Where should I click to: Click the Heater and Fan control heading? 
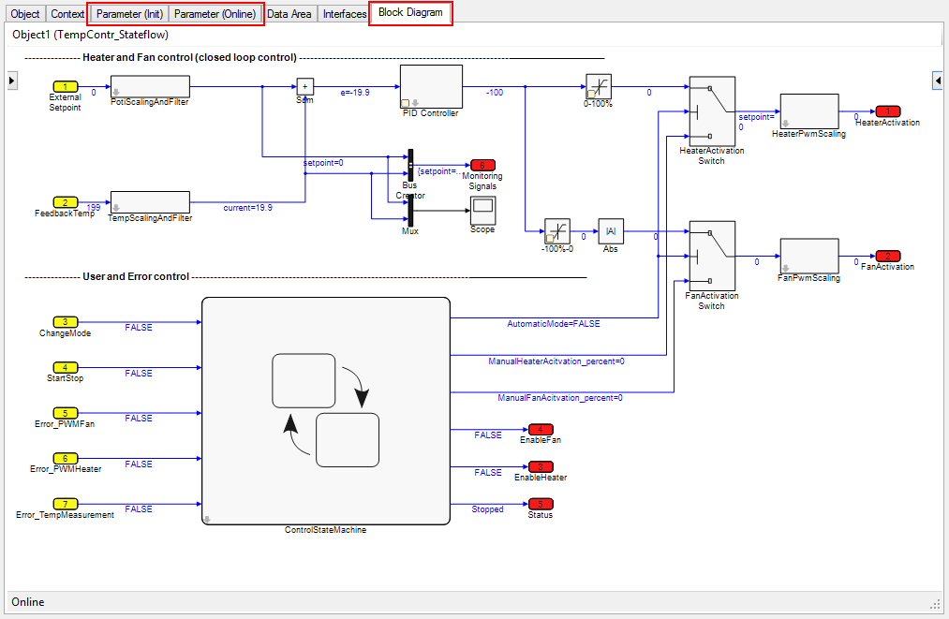[x=189, y=57]
